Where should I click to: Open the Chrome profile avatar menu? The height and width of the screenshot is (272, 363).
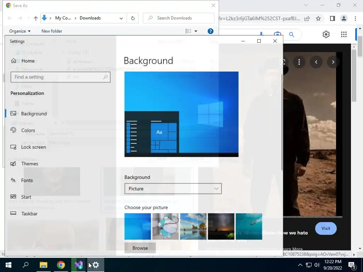click(x=344, y=18)
